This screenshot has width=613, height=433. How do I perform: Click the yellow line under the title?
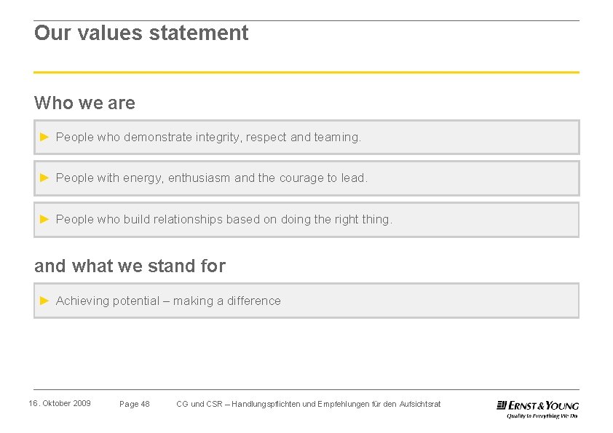pos(306,72)
